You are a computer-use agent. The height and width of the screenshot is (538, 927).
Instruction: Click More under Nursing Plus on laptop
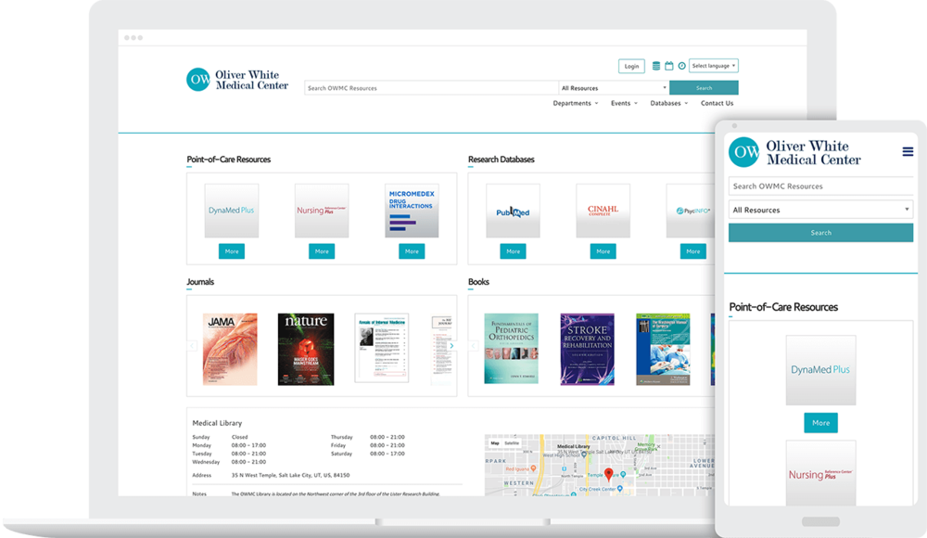322,251
